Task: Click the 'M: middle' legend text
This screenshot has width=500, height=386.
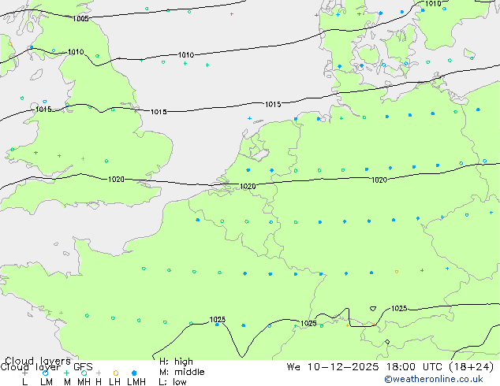Action: click(181, 372)
